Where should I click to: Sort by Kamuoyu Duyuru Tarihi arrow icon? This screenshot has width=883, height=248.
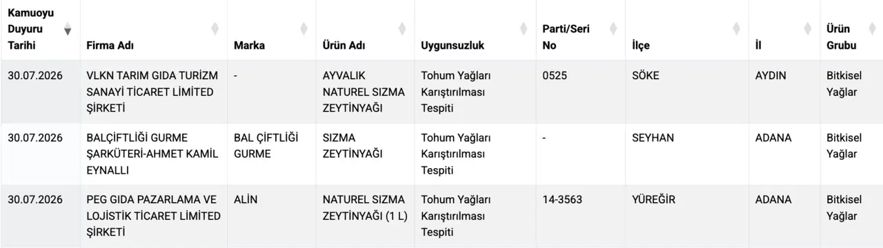68,29
